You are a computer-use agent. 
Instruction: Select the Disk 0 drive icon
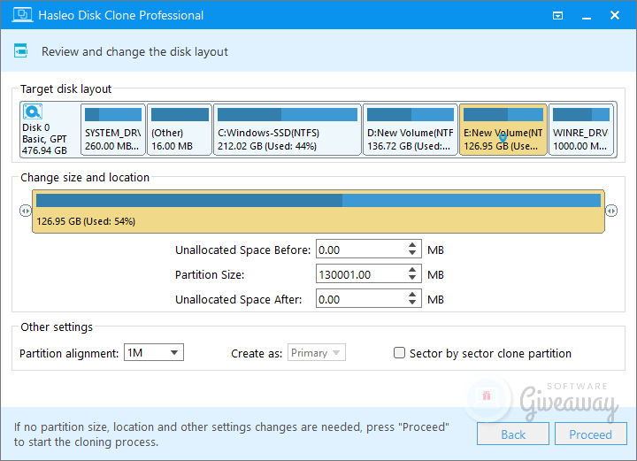click(x=33, y=111)
